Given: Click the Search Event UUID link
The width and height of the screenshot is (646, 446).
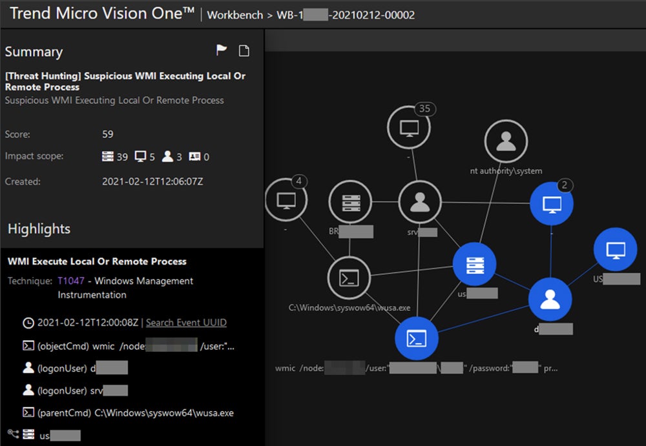Looking at the screenshot, I should [186, 322].
